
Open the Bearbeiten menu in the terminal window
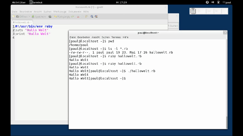click(x=84, y=37)
